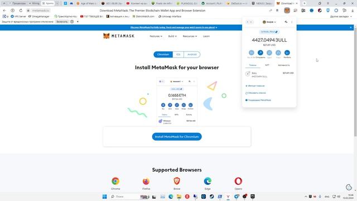Click the 3ULL token row
Viewport: 357px width, 201px height.
click(x=269, y=74)
